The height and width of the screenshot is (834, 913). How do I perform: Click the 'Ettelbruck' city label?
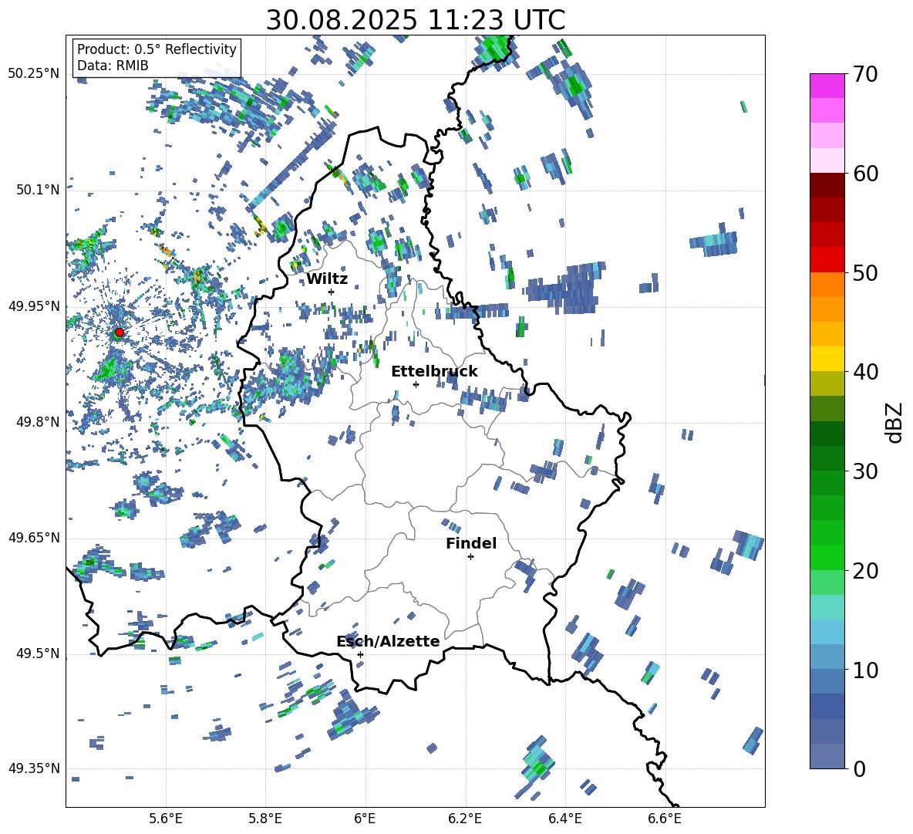434,372
